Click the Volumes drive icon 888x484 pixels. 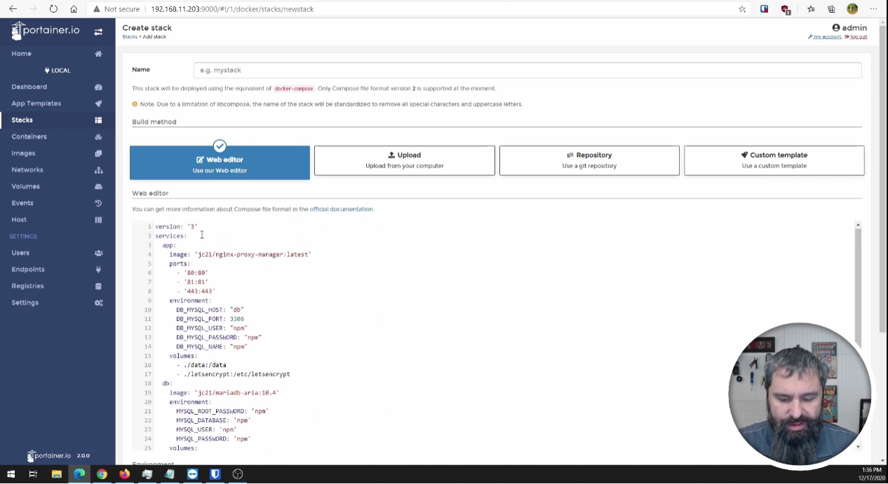click(x=98, y=186)
